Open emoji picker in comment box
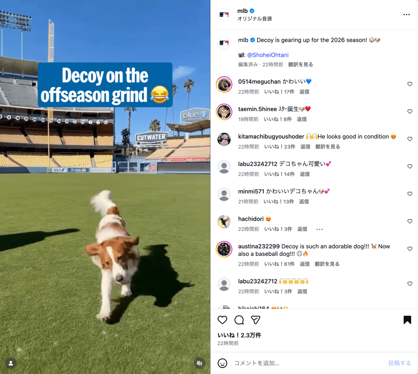Screen dimensions: 418x374 (222, 363)
